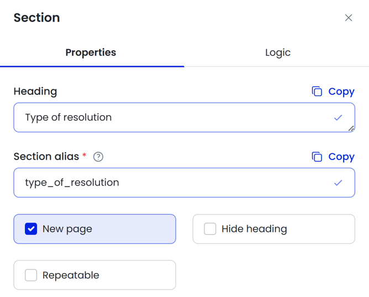Focus the Heading text field
The height and width of the screenshot is (297, 369).
[x=171, y=118]
